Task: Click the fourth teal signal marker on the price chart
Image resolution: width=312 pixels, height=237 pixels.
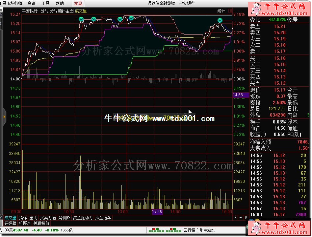Action: pyautogui.click(x=131, y=18)
